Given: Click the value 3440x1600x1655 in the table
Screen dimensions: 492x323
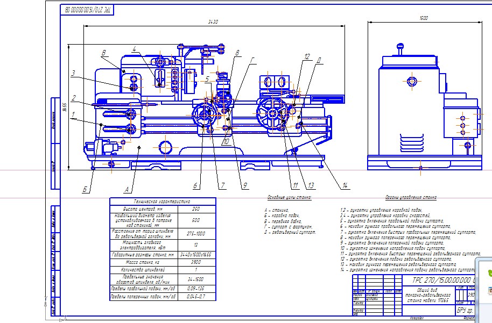Looking at the screenshot, I should pos(196,255).
